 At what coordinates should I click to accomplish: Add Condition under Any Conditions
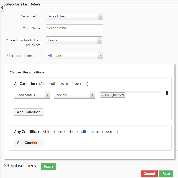pos(29,143)
